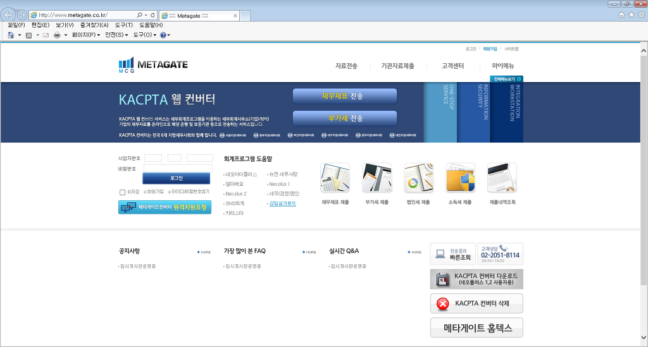648x347 pixels.
Task: Open the 자료전송 navigation tab
Action: pos(346,66)
